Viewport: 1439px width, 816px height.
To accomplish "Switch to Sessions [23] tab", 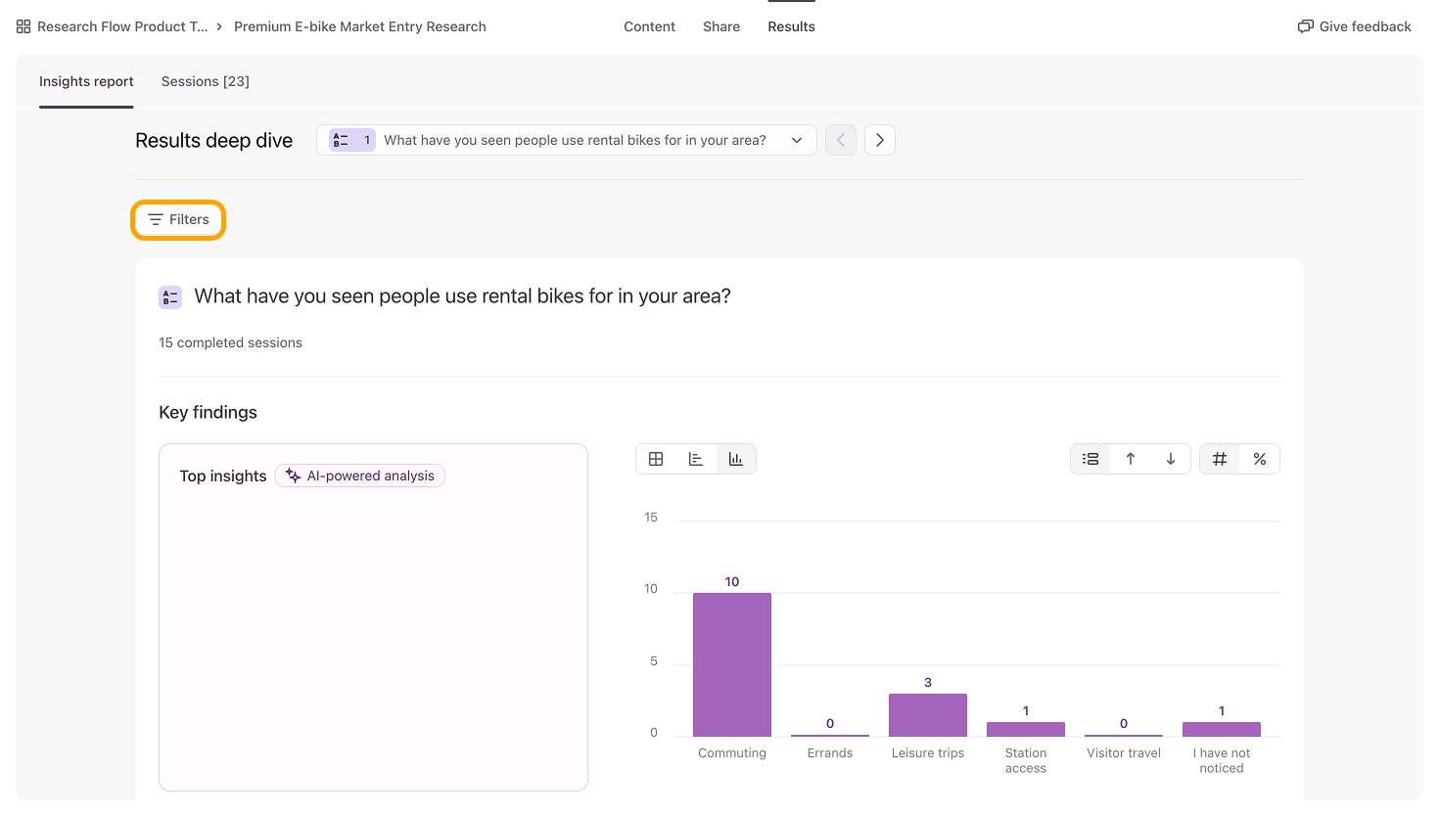I will (206, 81).
